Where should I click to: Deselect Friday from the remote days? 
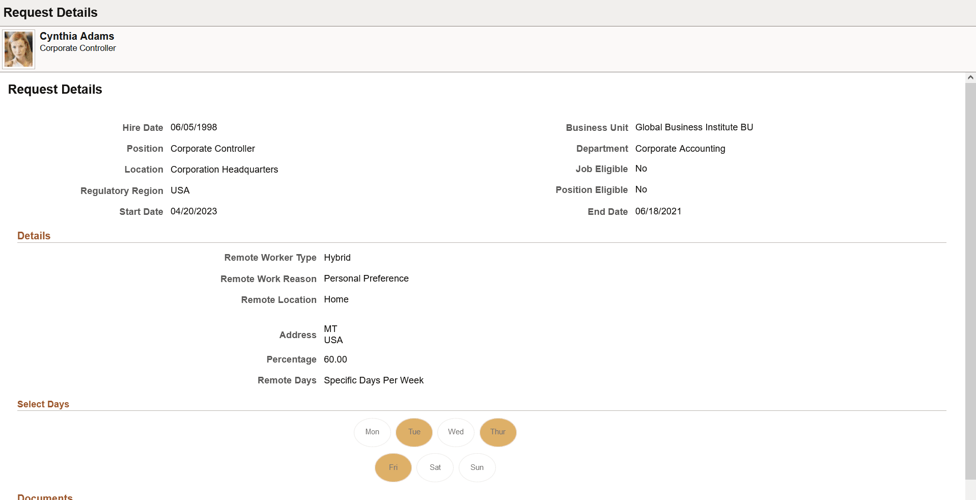pyautogui.click(x=393, y=467)
